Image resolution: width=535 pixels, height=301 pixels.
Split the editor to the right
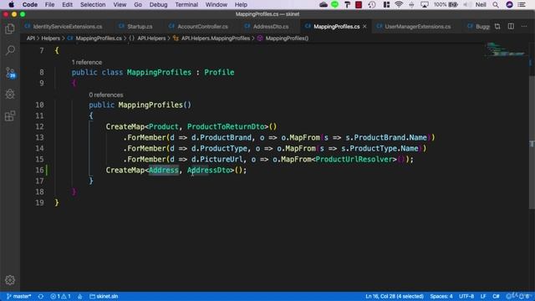tap(511, 27)
